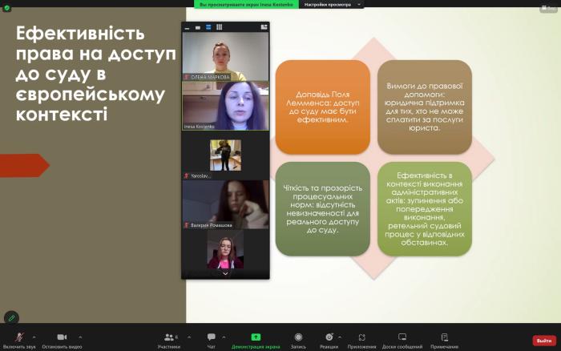Expand audio options arrow beside microphone
The image size is (561, 351).
click(37, 336)
